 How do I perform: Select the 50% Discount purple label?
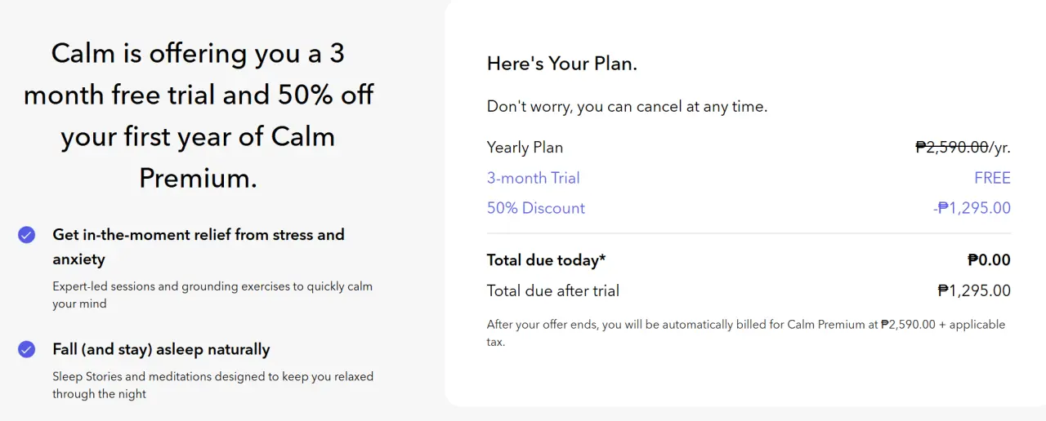coord(536,208)
